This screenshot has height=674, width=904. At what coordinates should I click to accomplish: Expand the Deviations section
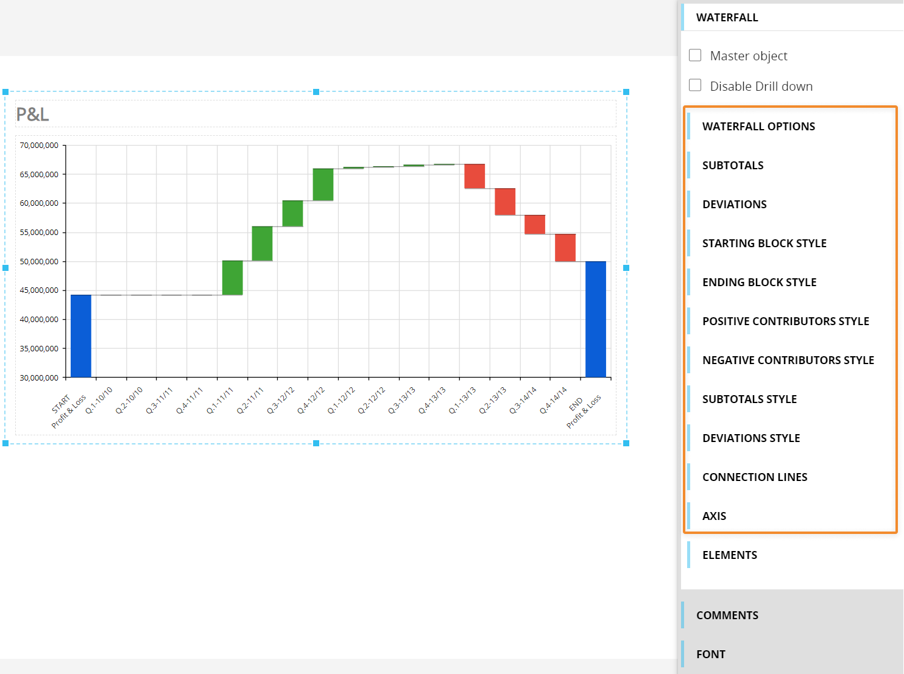pyautogui.click(x=734, y=205)
